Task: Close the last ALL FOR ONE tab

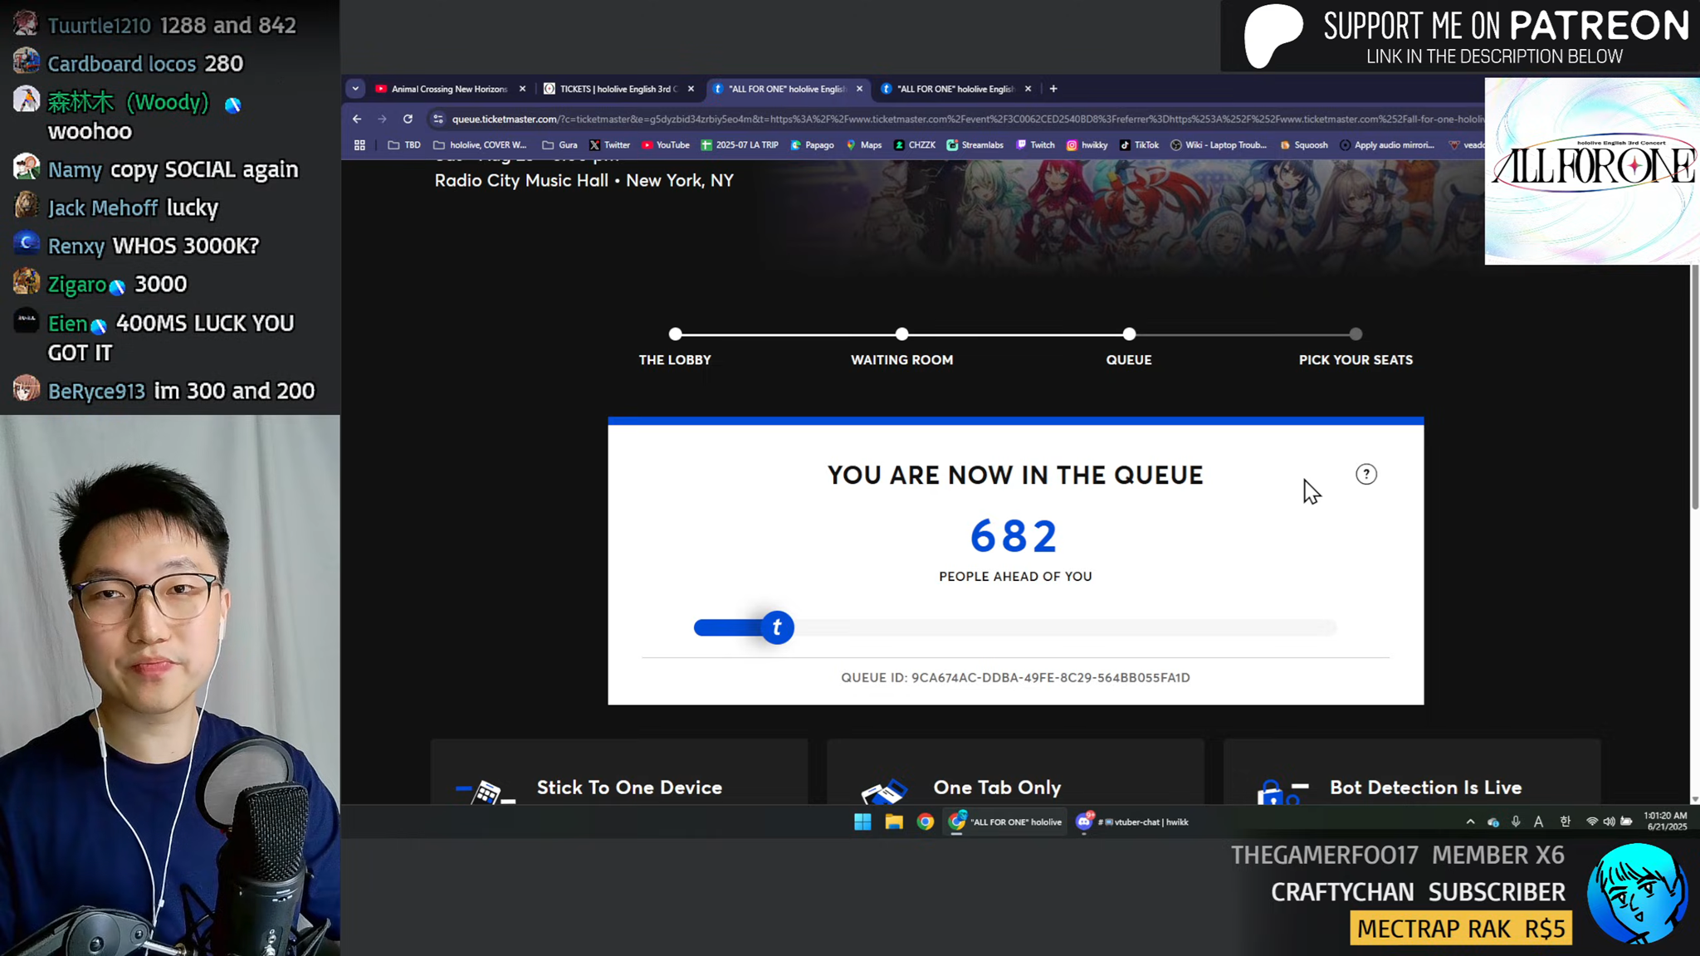Action: click(1028, 89)
